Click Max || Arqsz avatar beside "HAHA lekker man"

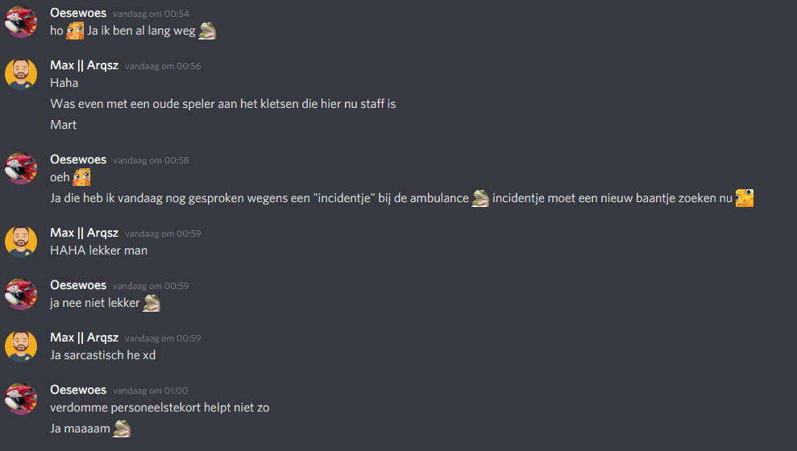pos(21,242)
